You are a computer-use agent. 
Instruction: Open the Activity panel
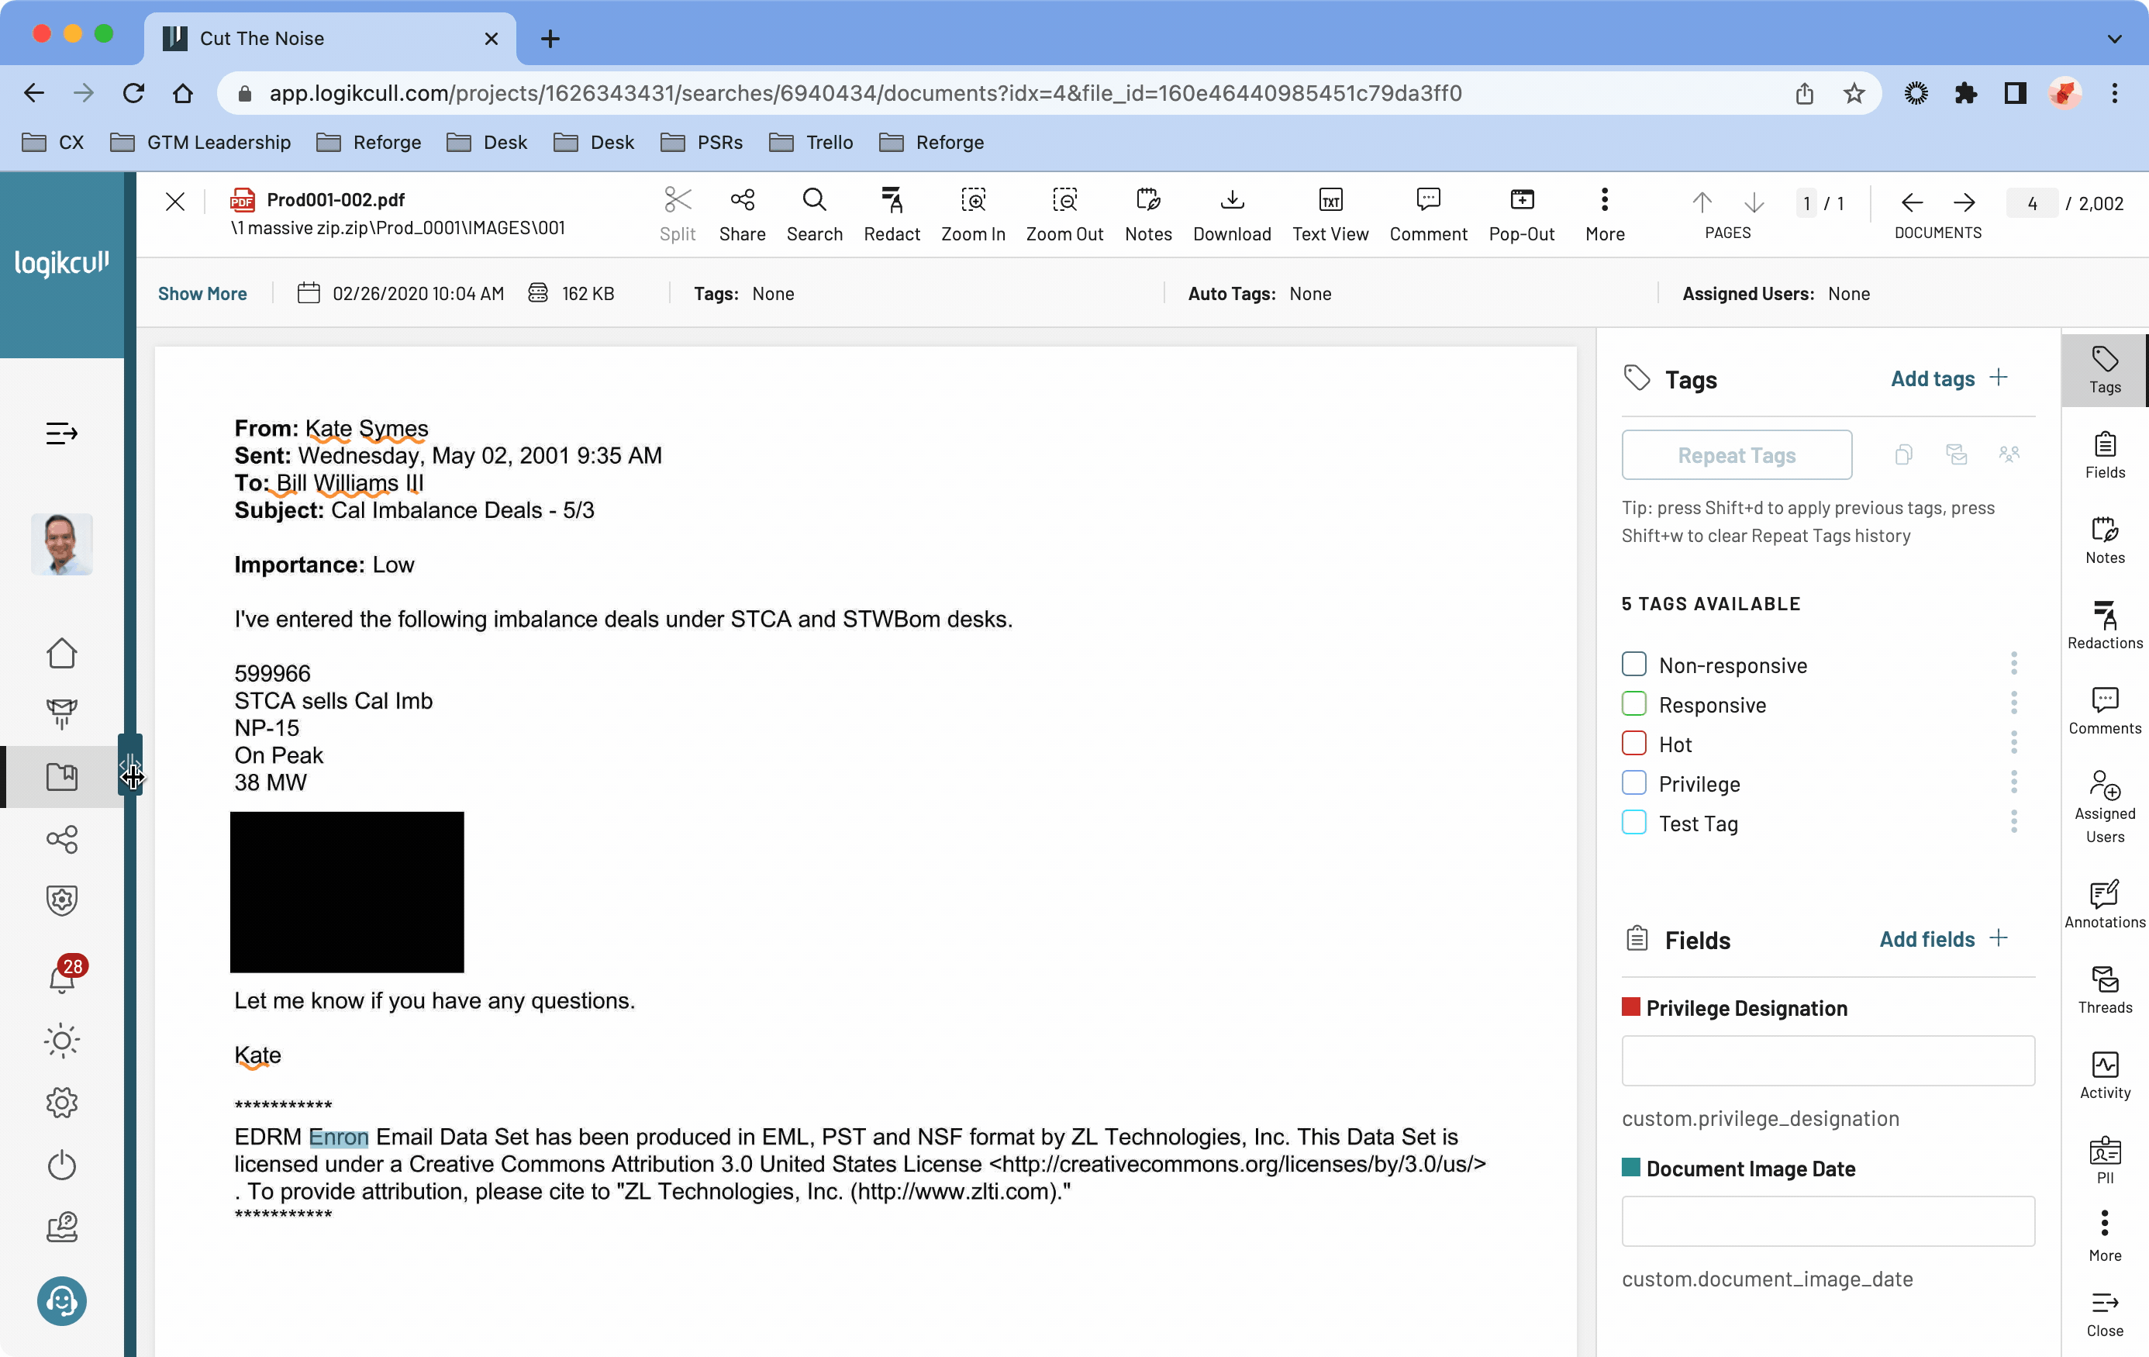[2104, 1076]
